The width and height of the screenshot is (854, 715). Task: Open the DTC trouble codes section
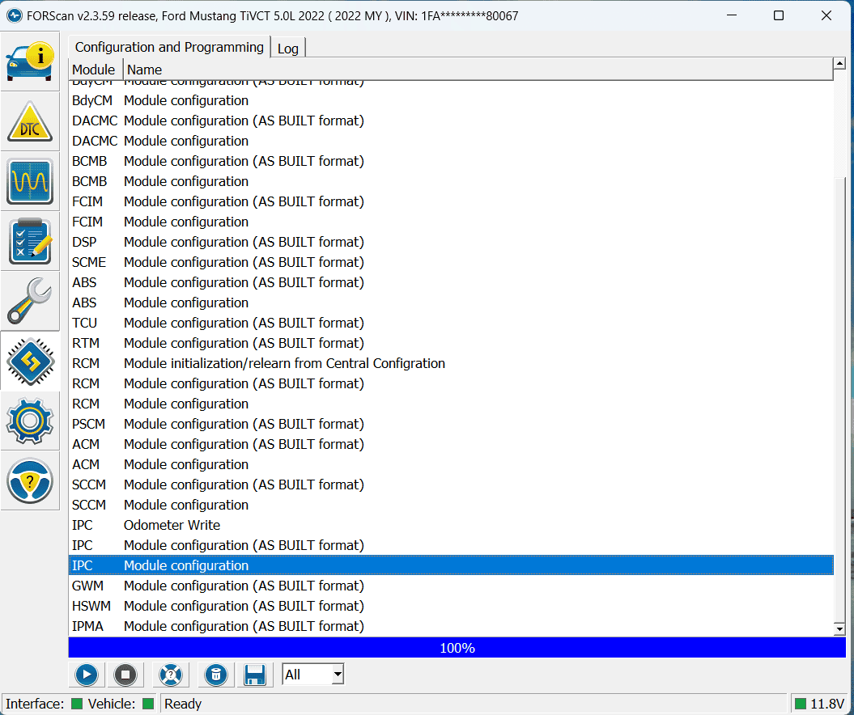pos(30,121)
